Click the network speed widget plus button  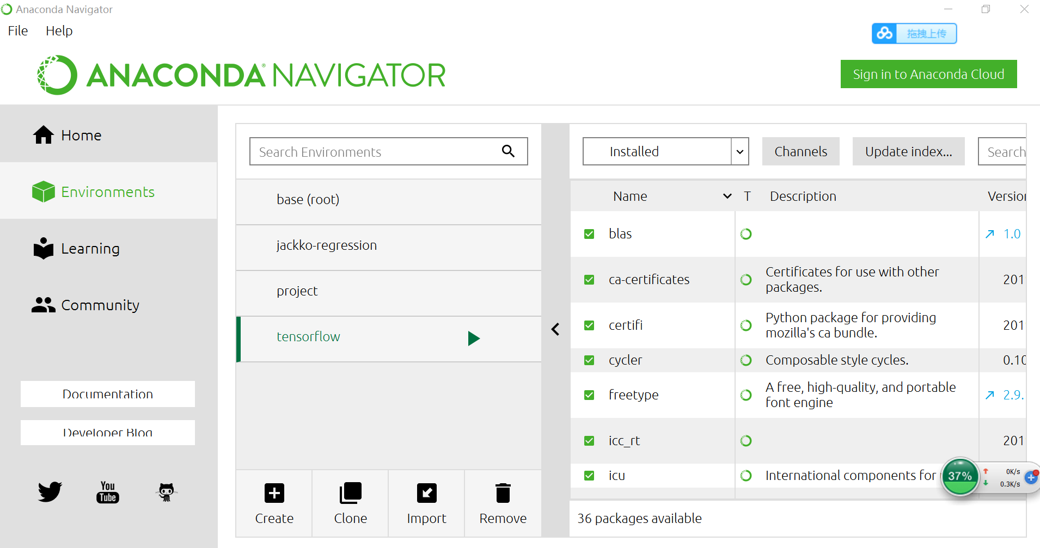1031,477
